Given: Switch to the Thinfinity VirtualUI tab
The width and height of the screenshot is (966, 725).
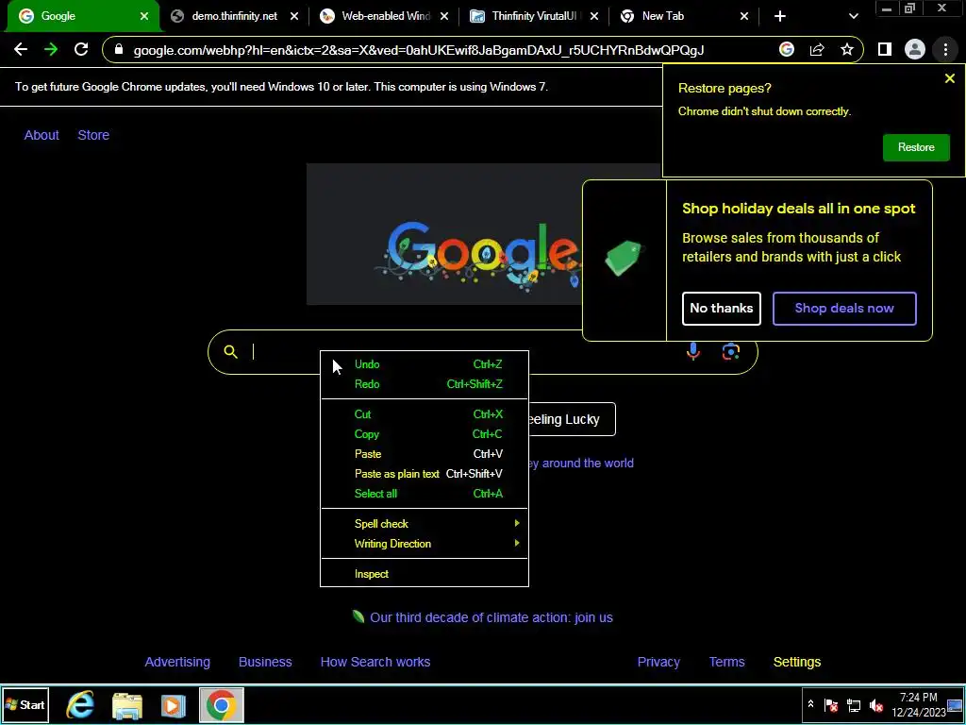Looking at the screenshot, I should pos(535,16).
